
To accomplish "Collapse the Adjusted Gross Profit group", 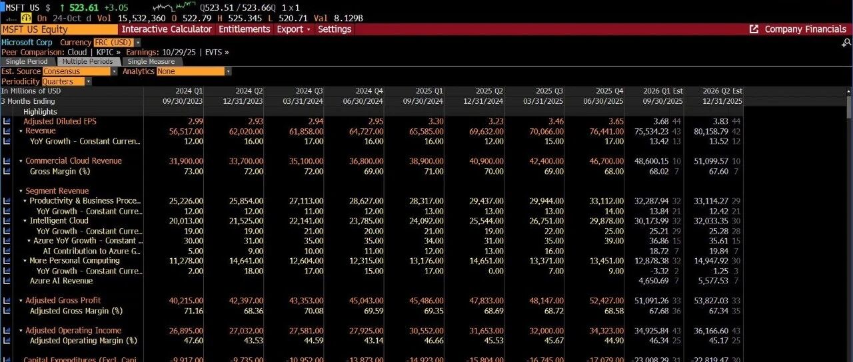I will [21, 301].
